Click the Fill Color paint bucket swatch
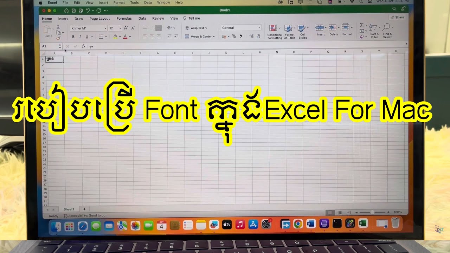 (115, 37)
